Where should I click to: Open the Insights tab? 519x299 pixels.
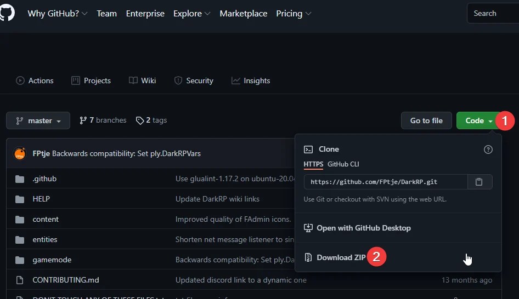tap(251, 81)
